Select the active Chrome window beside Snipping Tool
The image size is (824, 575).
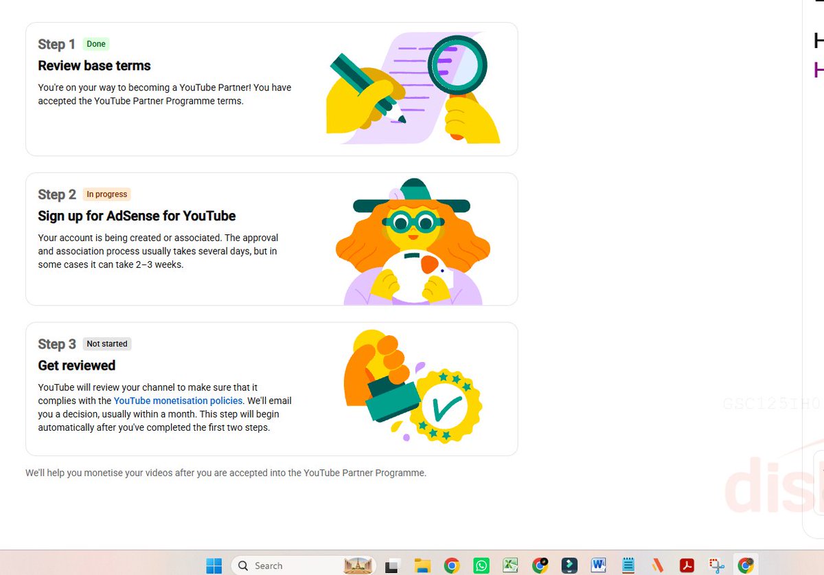pos(746,565)
